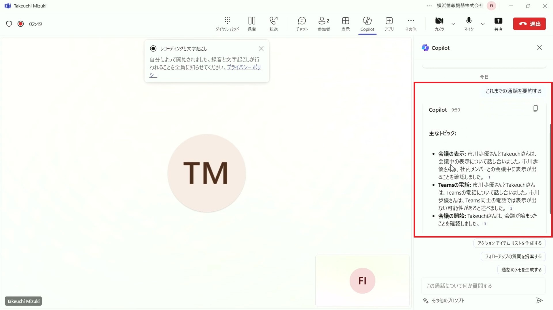The width and height of the screenshot is (553, 310).
Task: Click the red recording indicator
Action: [20, 24]
